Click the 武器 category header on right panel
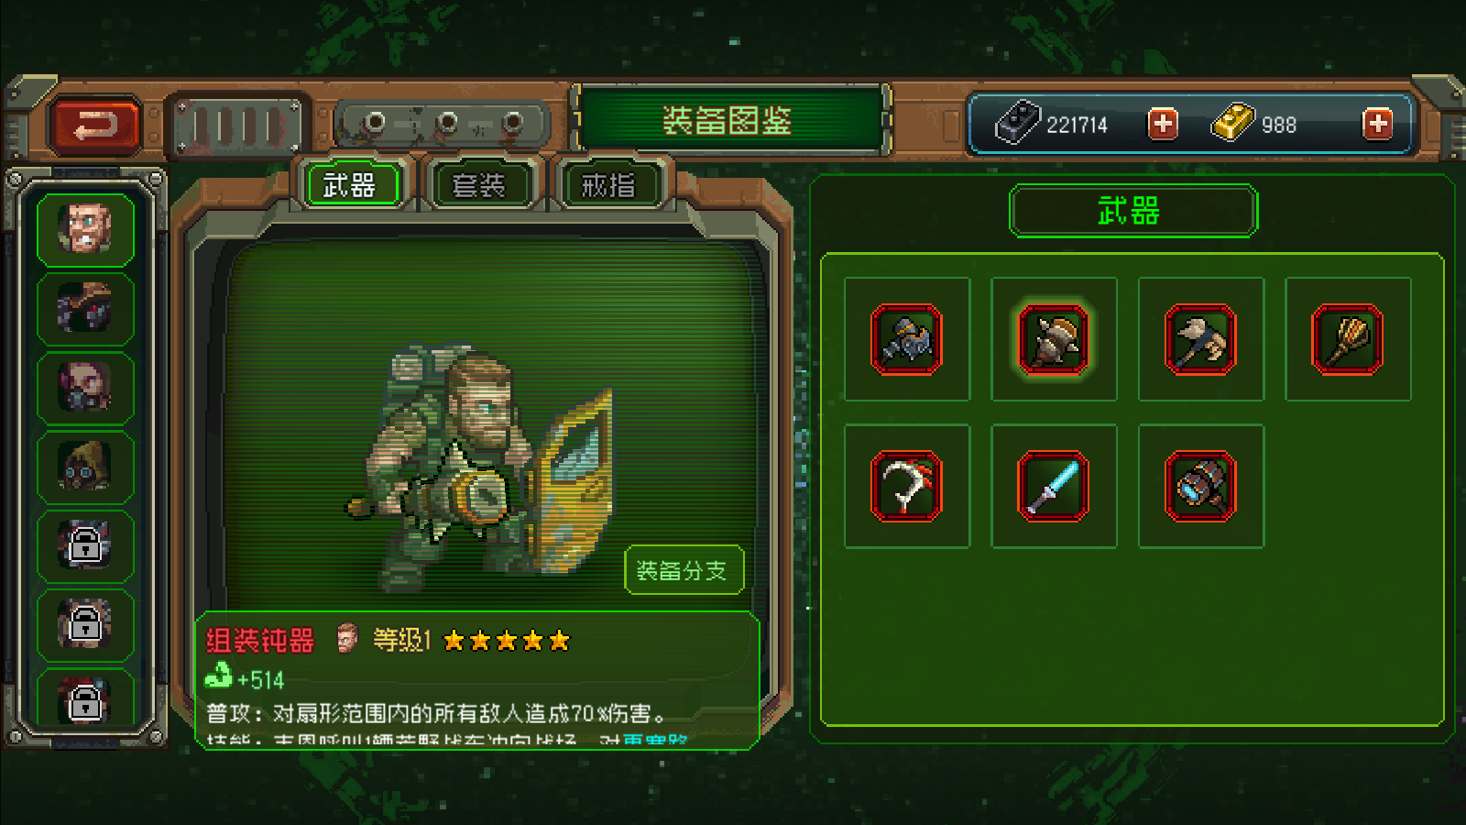The width and height of the screenshot is (1466, 825). click(x=1132, y=211)
